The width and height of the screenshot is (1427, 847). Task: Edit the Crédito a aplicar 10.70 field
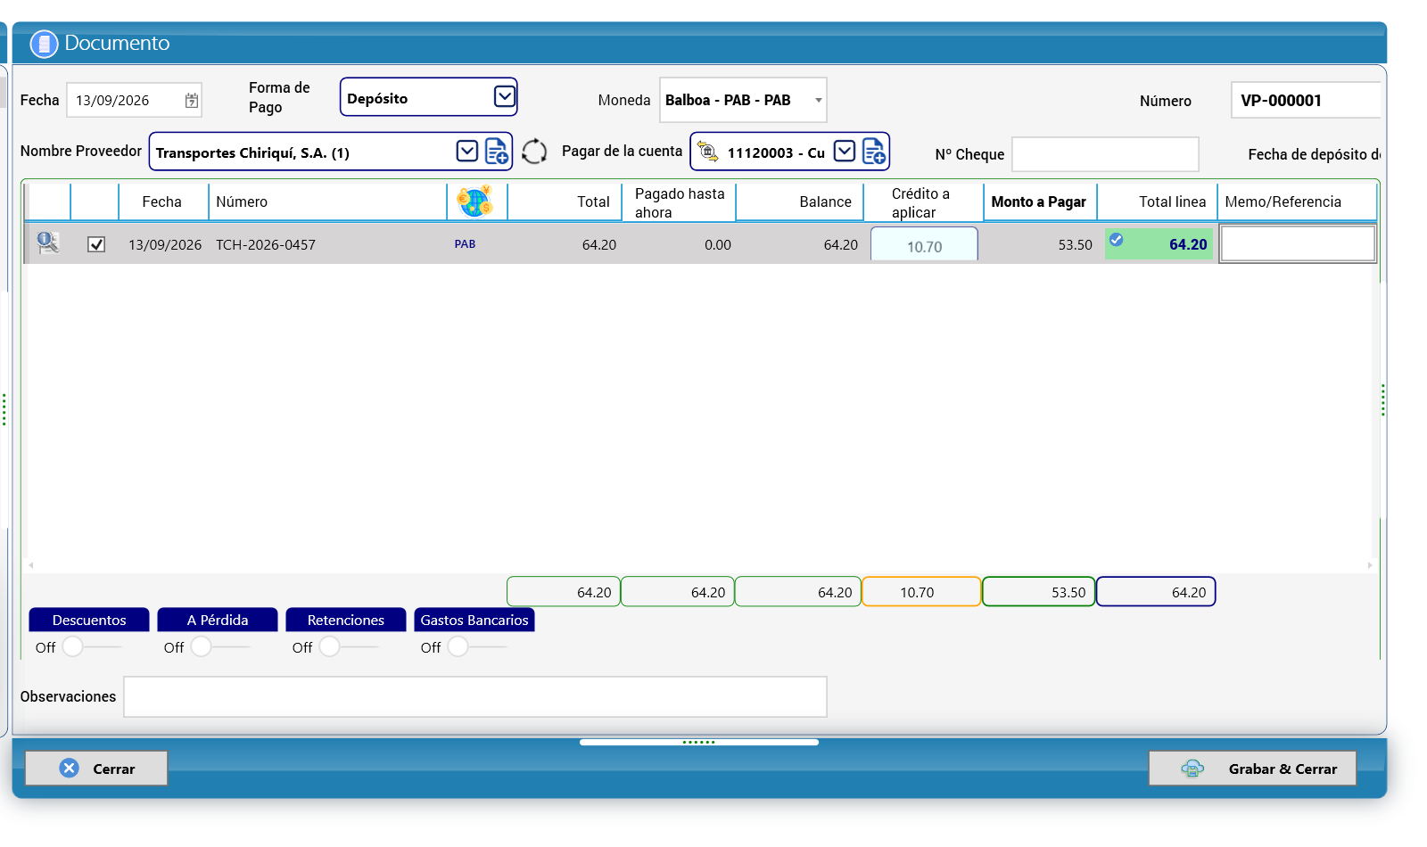coord(924,244)
